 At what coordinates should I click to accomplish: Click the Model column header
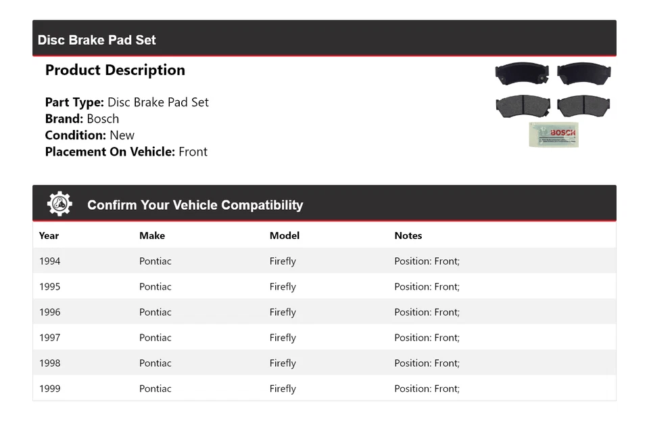284,236
